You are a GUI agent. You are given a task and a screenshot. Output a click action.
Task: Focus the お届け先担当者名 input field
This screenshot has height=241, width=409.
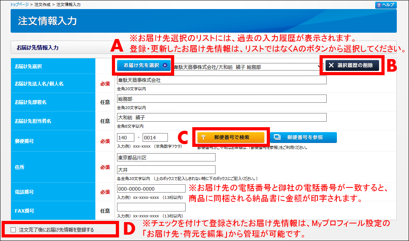pyautogui.click(x=222, y=118)
